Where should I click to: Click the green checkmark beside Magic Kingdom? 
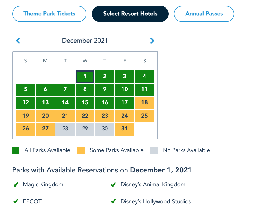coord(16,184)
